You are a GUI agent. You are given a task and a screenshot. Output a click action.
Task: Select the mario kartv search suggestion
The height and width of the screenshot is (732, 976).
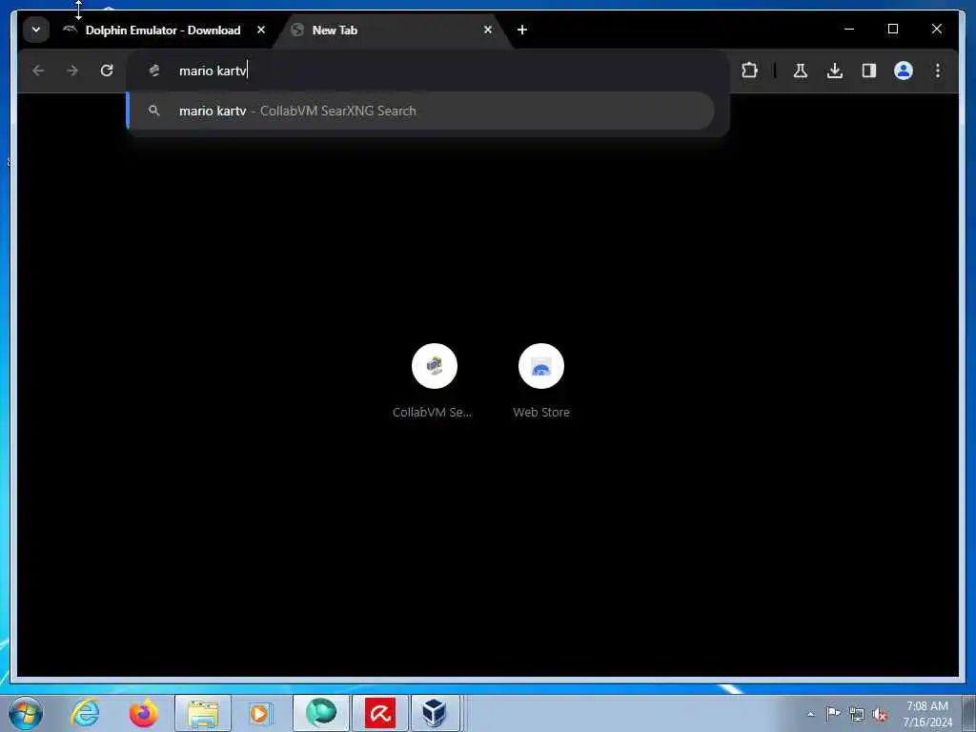point(420,111)
